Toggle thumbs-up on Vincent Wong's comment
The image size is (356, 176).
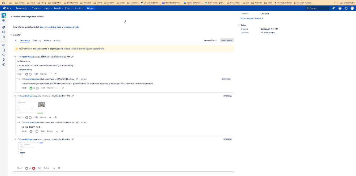point(27,74)
